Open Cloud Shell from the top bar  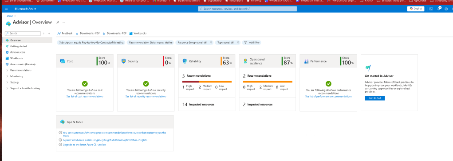431,9
